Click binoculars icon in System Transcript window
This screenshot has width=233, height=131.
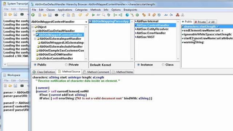coord(22,15)
